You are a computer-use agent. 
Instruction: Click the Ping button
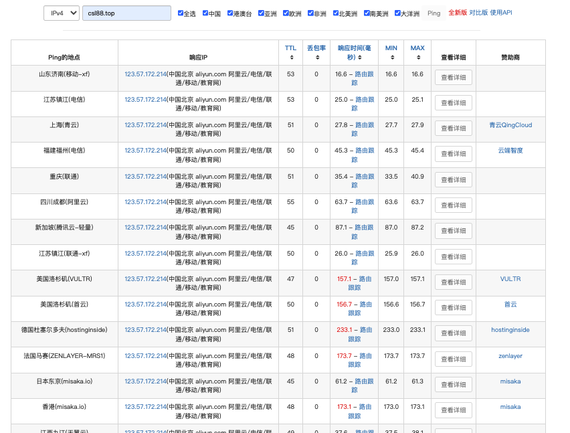[434, 13]
